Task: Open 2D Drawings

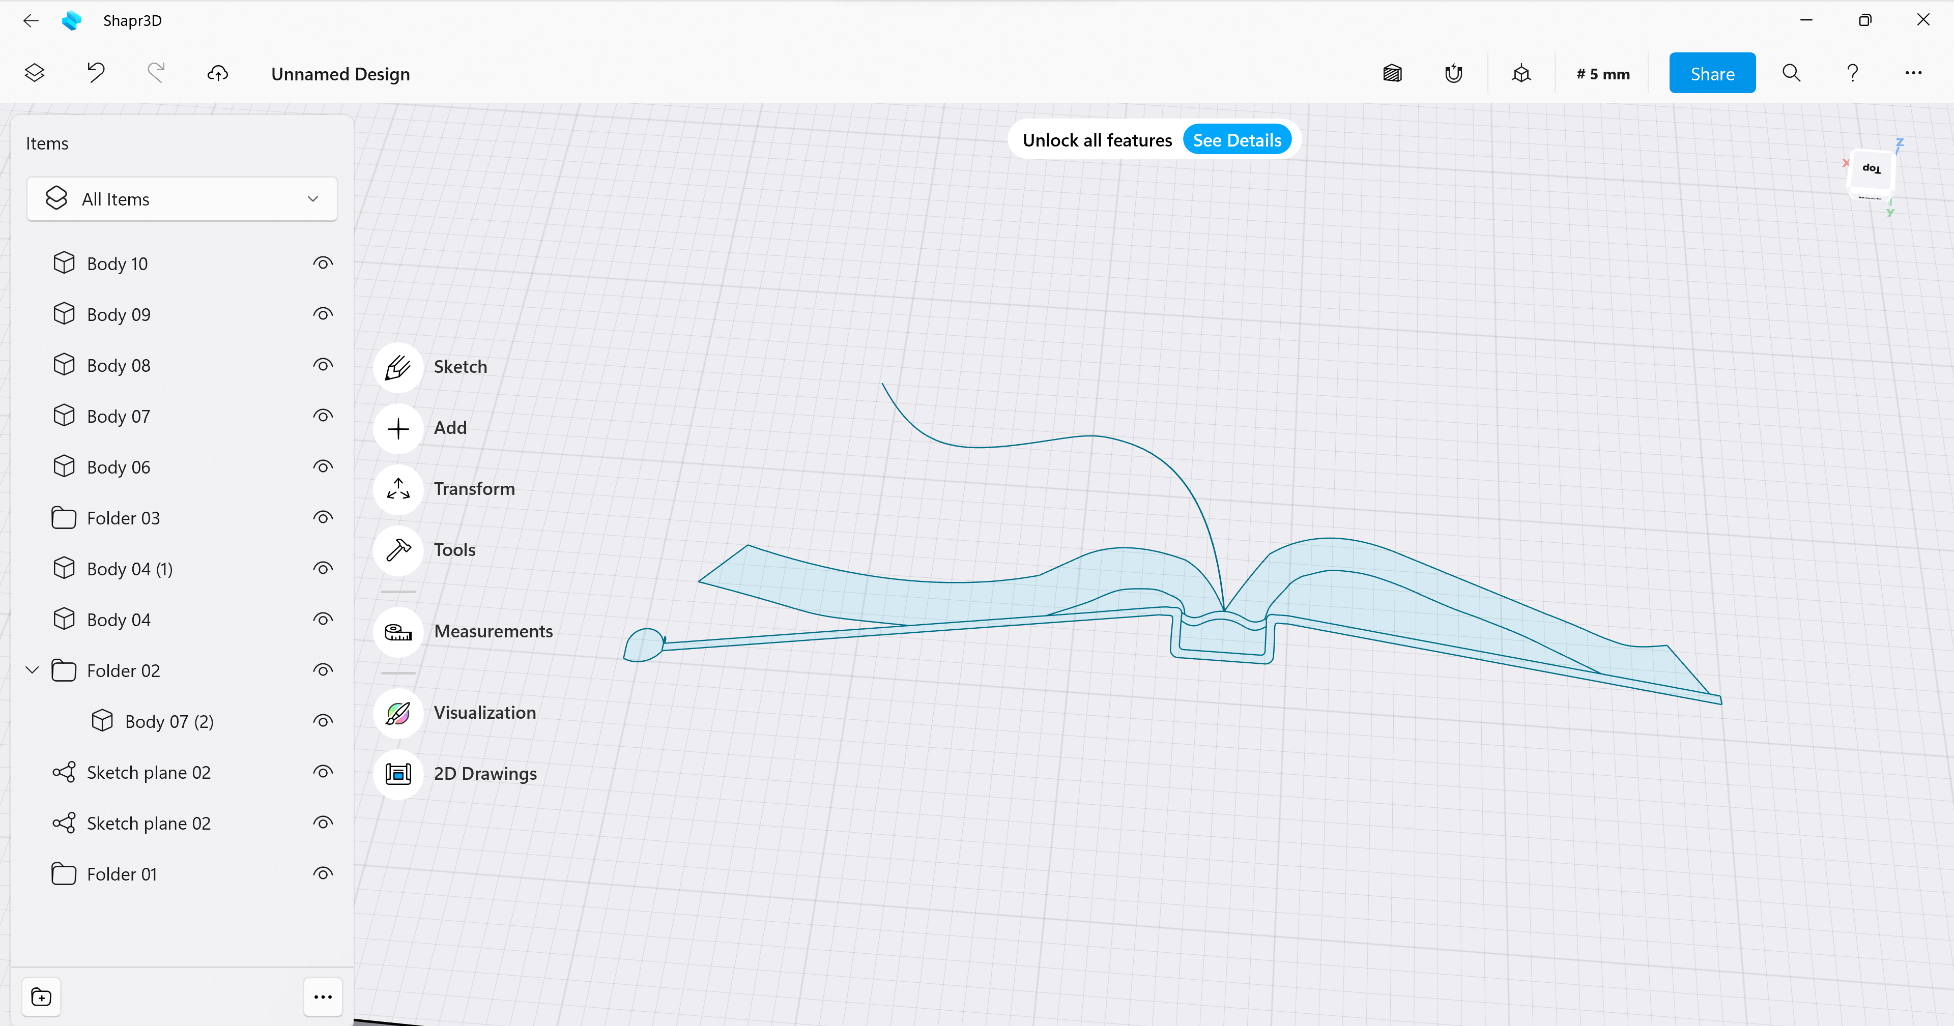Action: click(398, 774)
